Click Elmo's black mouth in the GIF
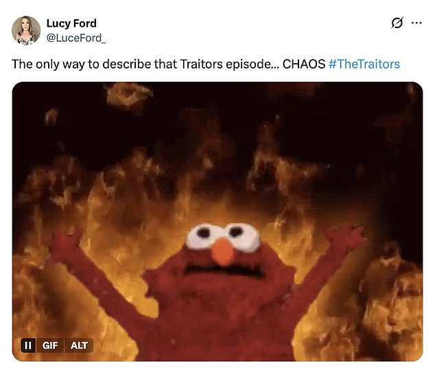Screen dimensions: 435x374 (224, 270)
